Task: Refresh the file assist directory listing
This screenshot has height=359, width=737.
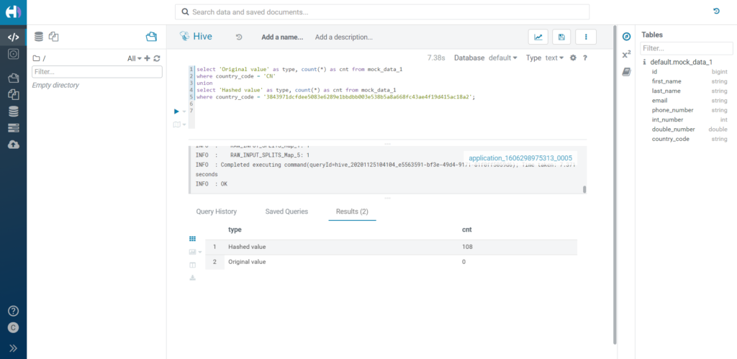Action: tap(157, 58)
